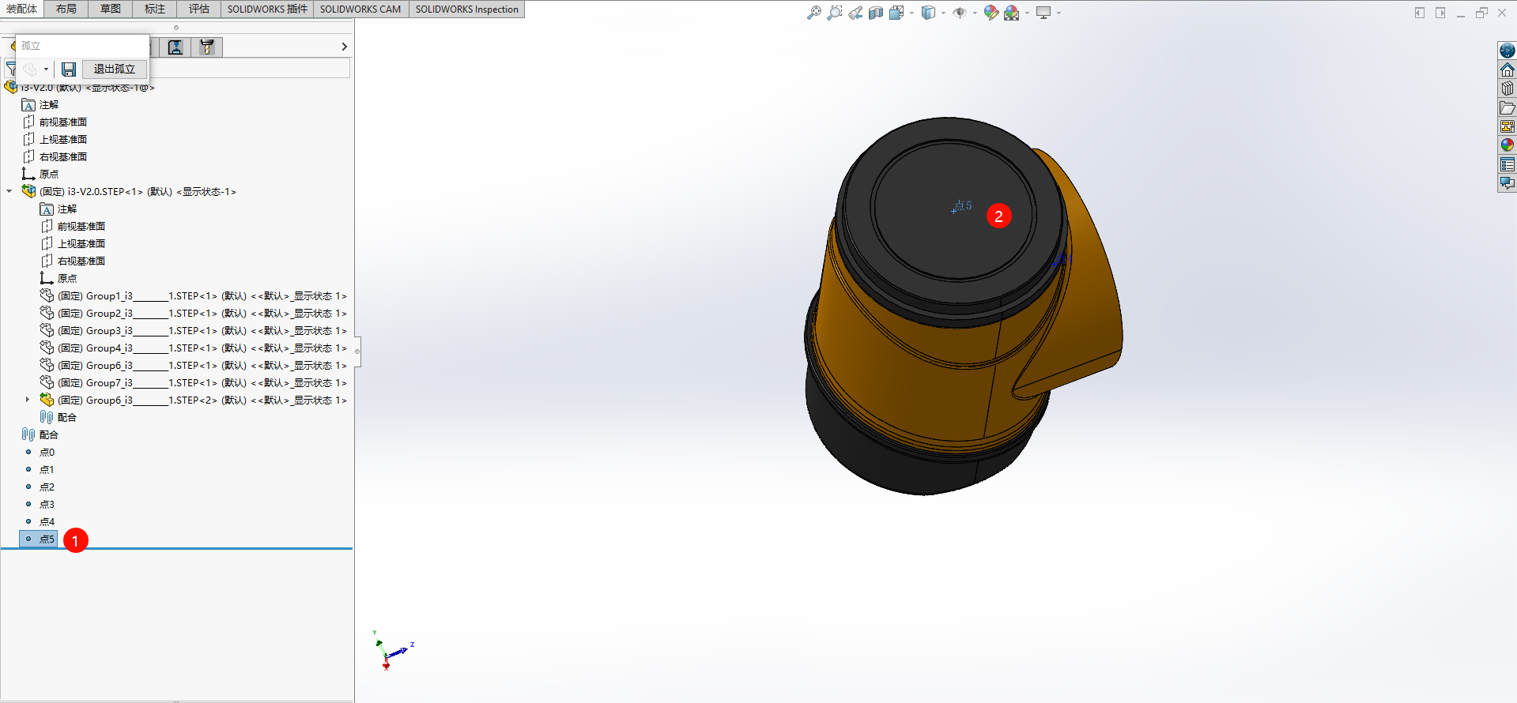Open isolate visibility dropdown arrow
The height and width of the screenshot is (703, 1517).
(x=46, y=70)
